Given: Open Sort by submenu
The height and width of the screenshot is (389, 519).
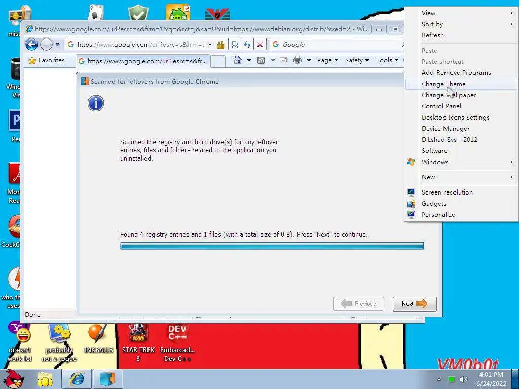Looking at the screenshot, I should coord(461,24).
